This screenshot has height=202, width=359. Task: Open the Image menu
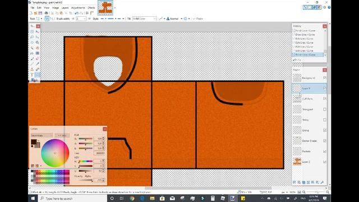pos(56,8)
